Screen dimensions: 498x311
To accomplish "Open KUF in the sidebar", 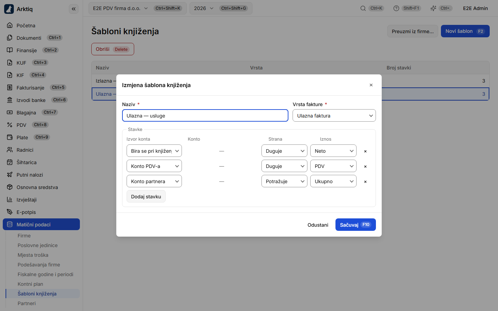I will click(41, 63).
